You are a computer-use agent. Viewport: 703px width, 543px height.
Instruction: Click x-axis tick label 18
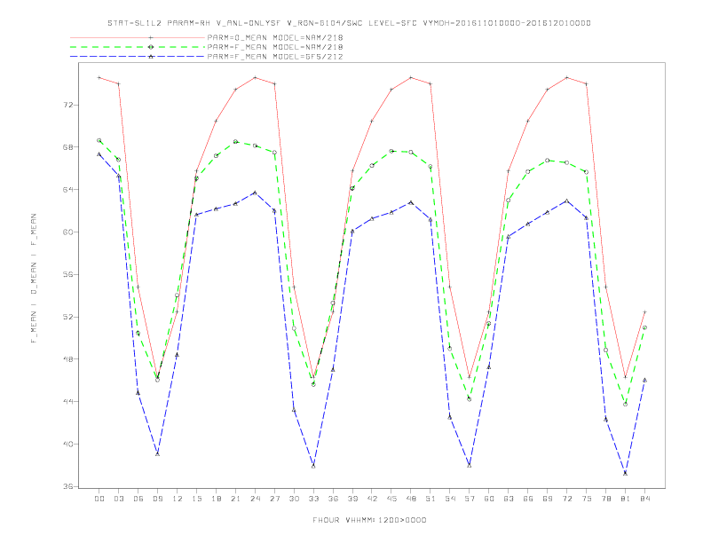tap(216, 499)
